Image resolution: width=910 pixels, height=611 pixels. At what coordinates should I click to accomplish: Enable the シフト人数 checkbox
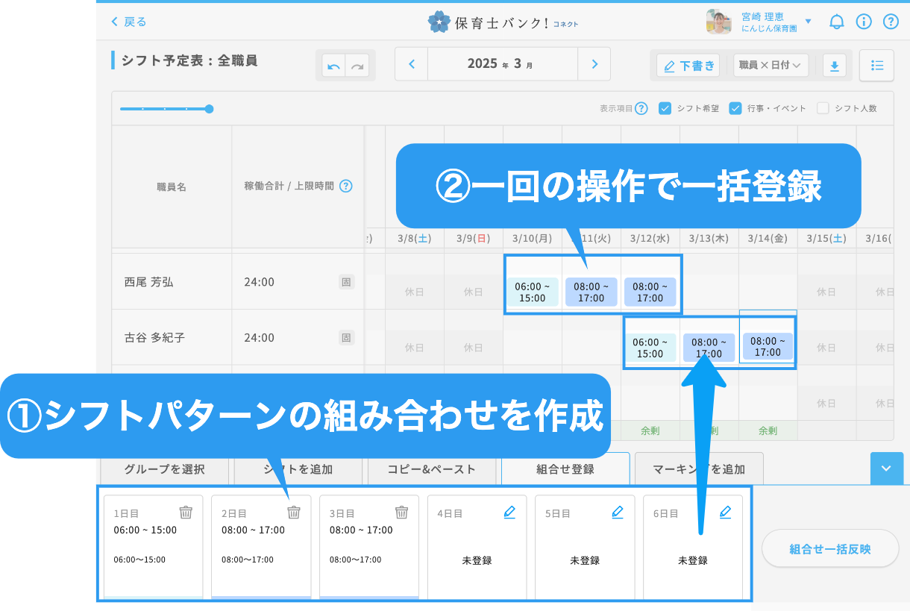click(x=823, y=108)
